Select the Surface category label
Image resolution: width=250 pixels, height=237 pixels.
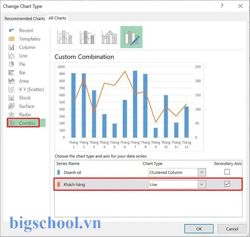click(x=27, y=106)
